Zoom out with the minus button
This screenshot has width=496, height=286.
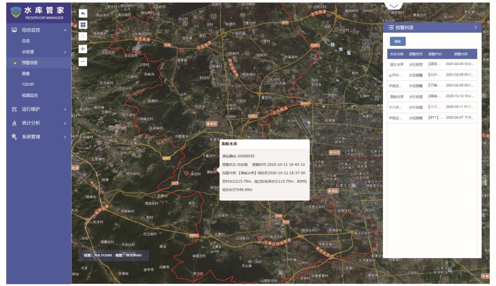(83, 61)
